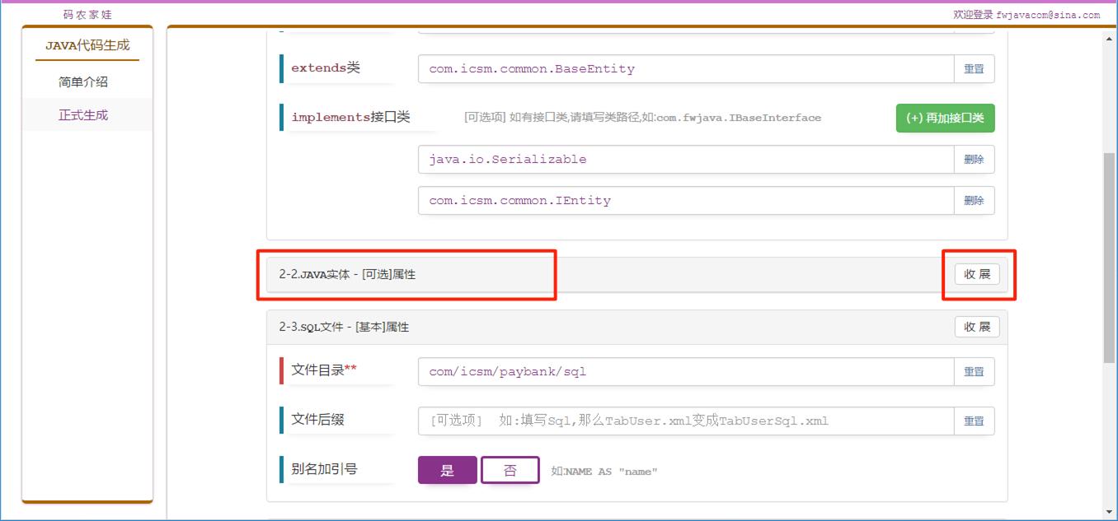Click the green (+) 再加接口类 button
Screen dimensions: 1118x521
click(x=945, y=118)
